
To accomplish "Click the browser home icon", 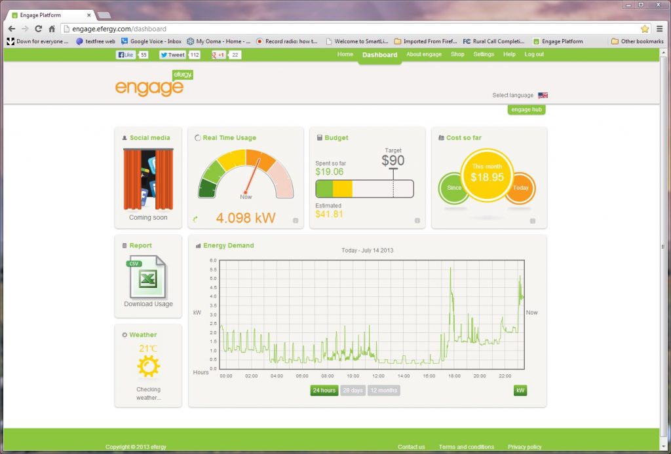I will 52,29.
